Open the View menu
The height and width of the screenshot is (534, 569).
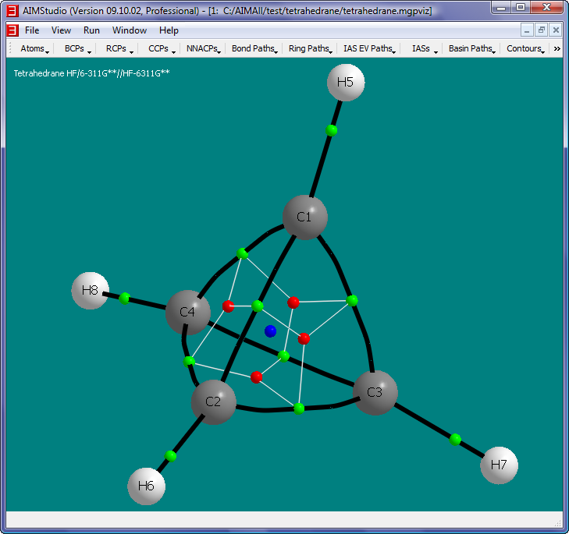pos(61,30)
